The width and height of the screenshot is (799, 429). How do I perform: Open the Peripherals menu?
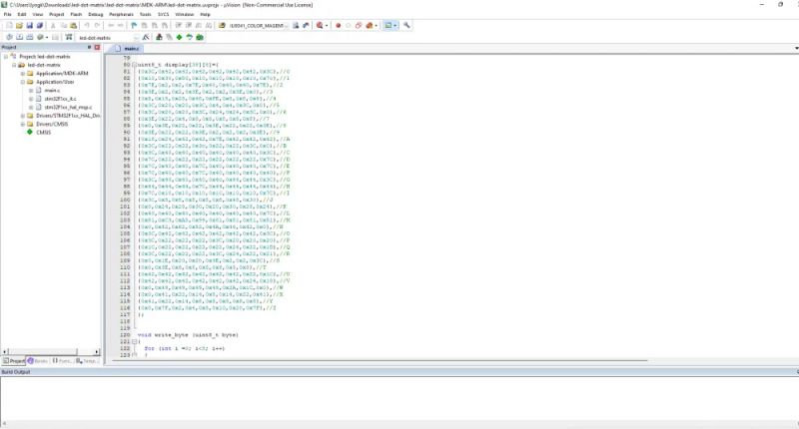[121, 14]
